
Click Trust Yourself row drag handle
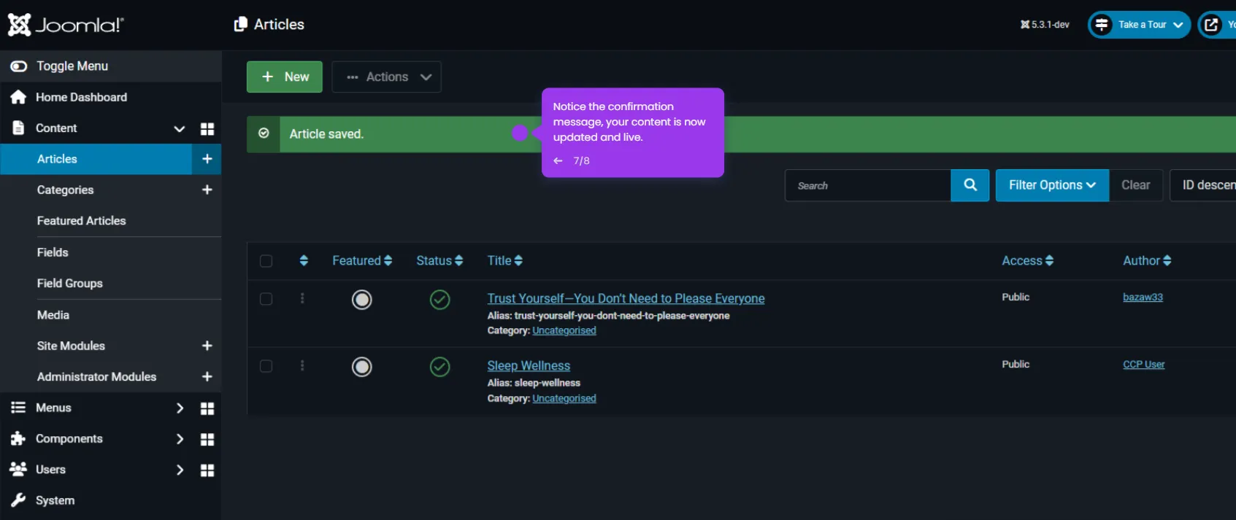point(302,298)
